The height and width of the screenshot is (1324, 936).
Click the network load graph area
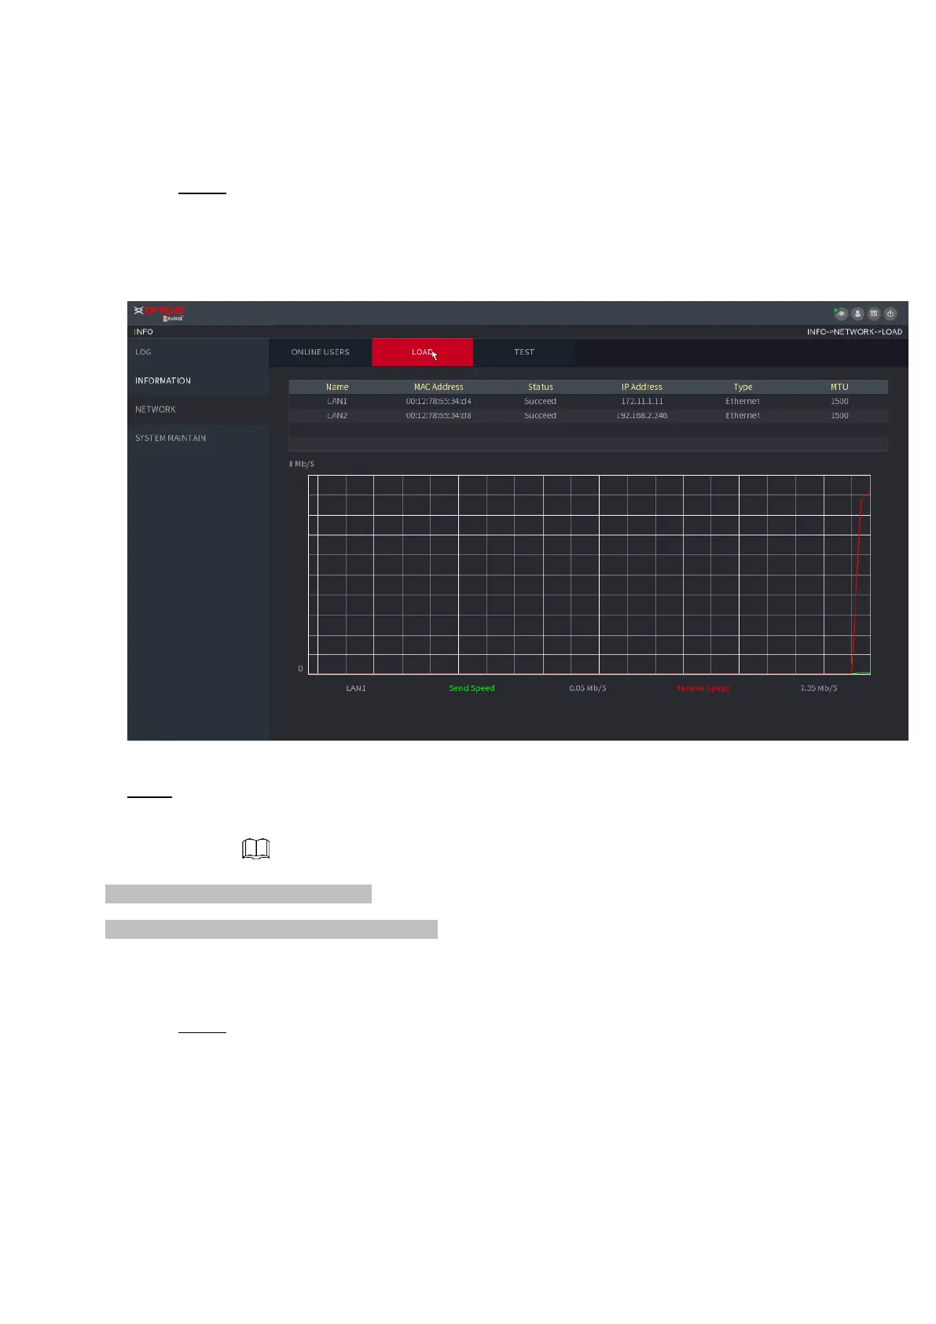coord(589,575)
